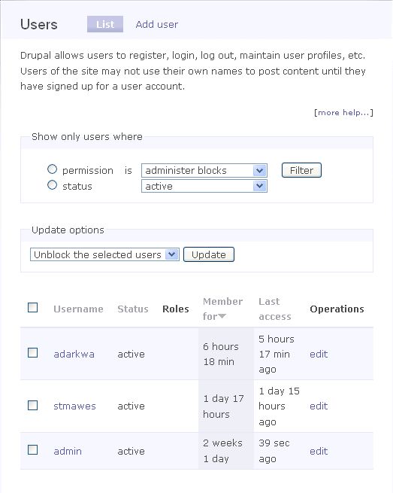Edit the admin account
Screen dimensions: 393x493
coord(319,451)
